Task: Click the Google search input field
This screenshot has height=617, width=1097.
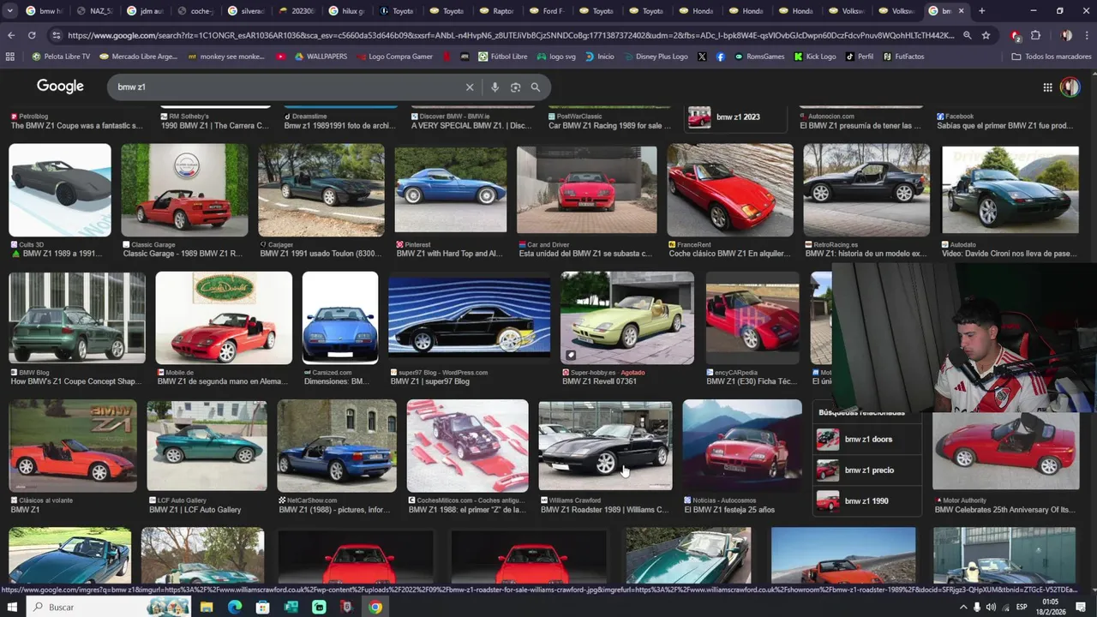Action: [x=287, y=87]
